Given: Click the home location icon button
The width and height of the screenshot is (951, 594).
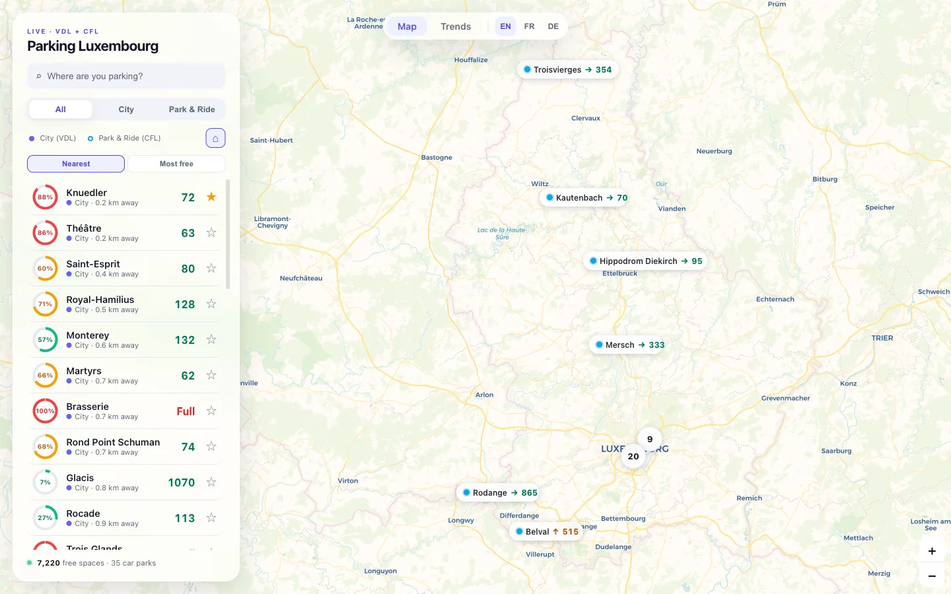Looking at the screenshot, I should [x=215, y=138].
